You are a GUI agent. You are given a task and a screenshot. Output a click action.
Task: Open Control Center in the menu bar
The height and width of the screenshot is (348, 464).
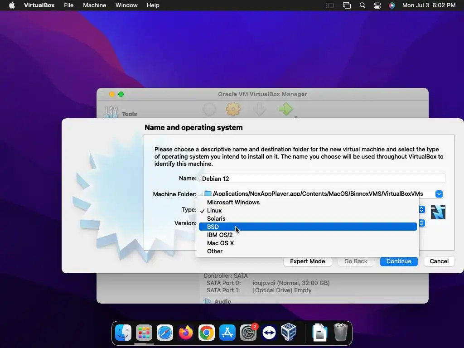click(x=377, y=5)
